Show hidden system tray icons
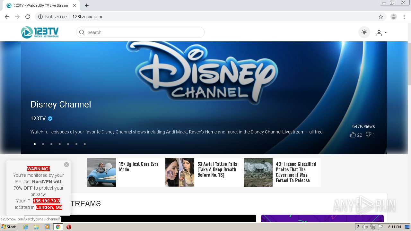Image resolution: width=411 pixels, height=231 pixels. 358,227
